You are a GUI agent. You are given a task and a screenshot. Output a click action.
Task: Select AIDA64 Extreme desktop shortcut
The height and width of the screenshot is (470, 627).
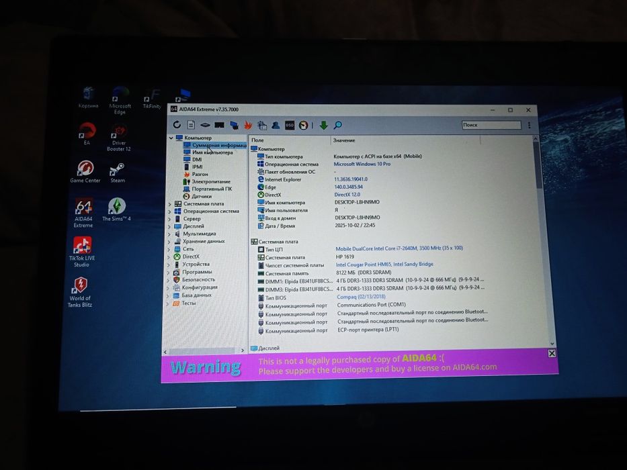click(83, 213)
